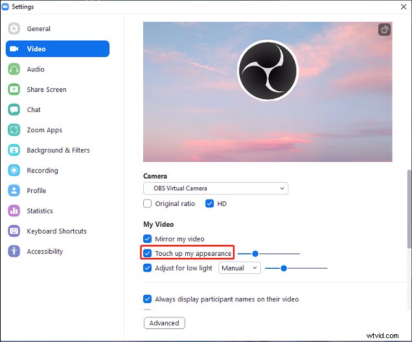Click the General gear icon

pos(14,28)
